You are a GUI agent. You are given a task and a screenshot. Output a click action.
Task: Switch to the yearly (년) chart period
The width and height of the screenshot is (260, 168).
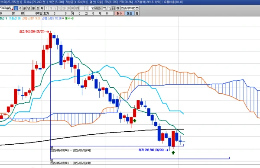29,8
